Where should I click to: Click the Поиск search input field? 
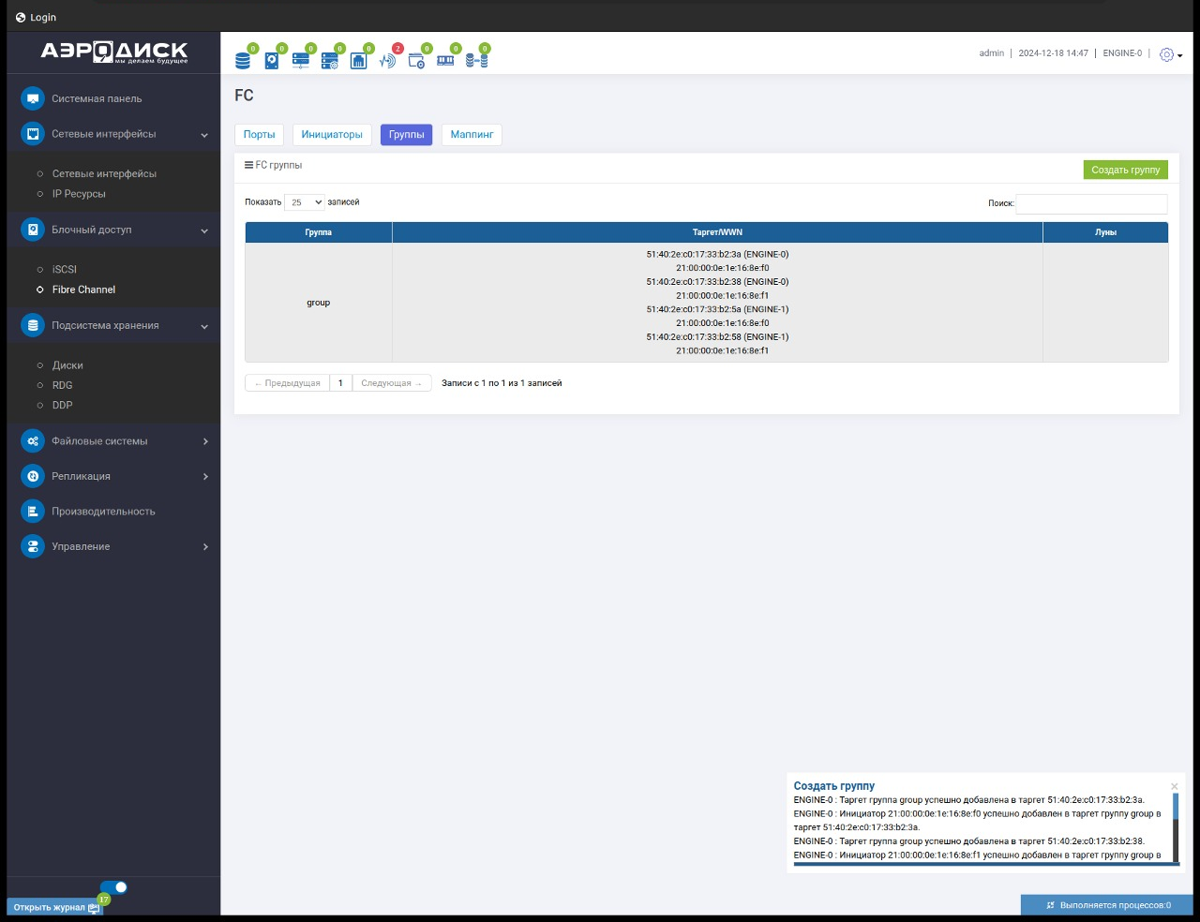tap(1092, 203)
